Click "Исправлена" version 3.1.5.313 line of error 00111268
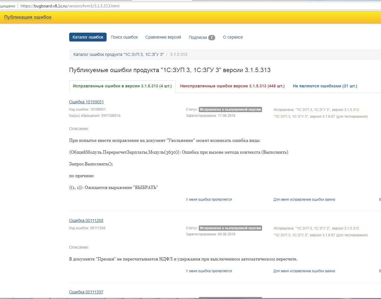Image resolution: width=381 pixels, height=299 pixels. [x=316, y=228]
